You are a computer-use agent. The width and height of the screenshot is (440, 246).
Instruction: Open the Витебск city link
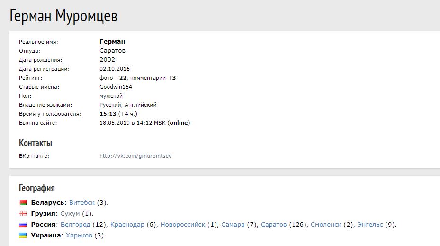coord(82,203)
